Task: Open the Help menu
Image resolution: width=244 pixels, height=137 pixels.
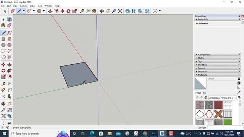Action: (x=57, y=6)
